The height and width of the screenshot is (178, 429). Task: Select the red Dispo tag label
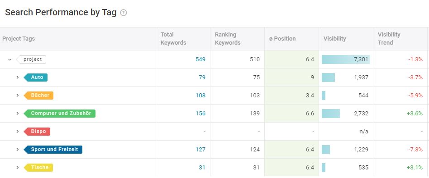click(x=37, y=132)
